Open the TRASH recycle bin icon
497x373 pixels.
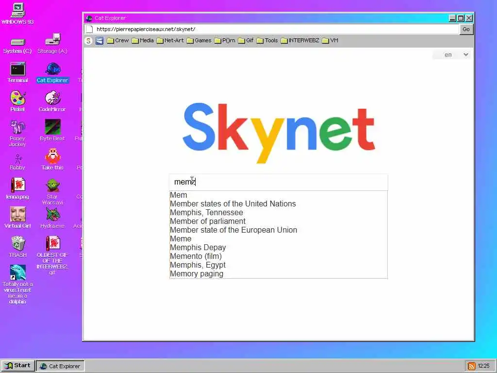[18, 247]
